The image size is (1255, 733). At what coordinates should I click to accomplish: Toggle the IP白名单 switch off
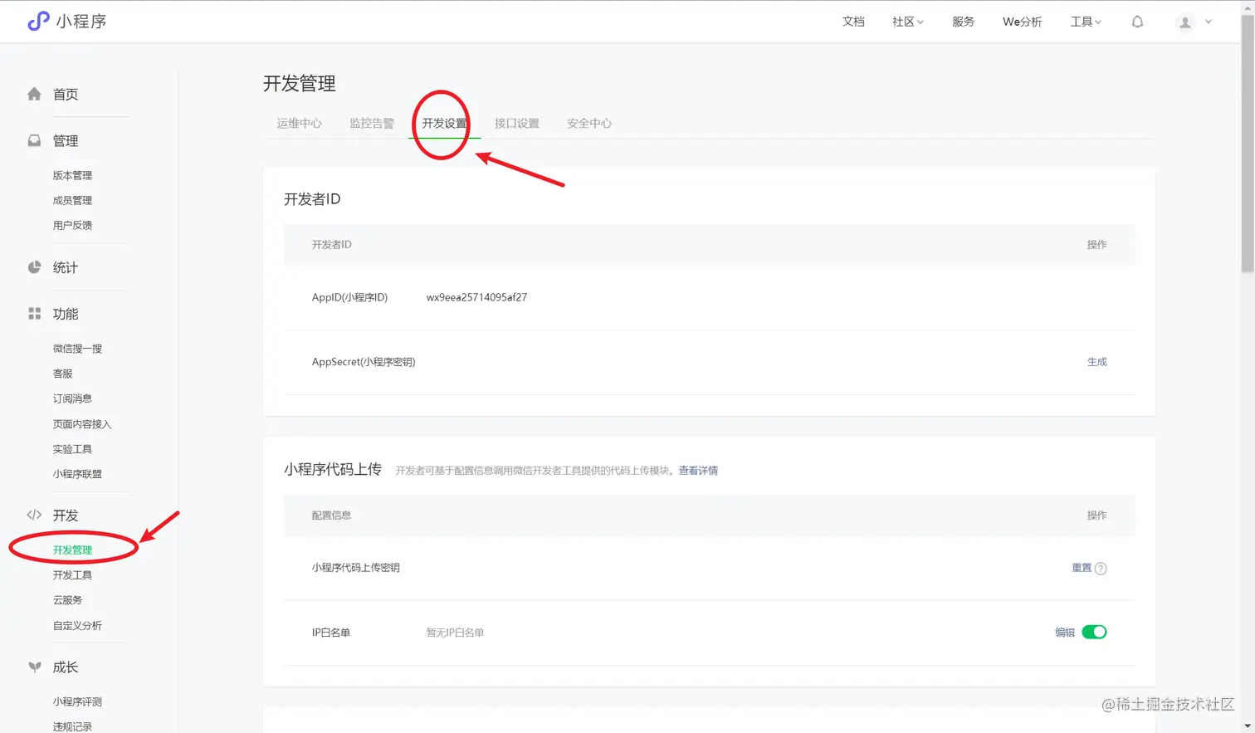1094,632
